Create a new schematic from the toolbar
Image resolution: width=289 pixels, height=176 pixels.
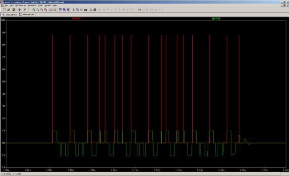pos(5,10)
